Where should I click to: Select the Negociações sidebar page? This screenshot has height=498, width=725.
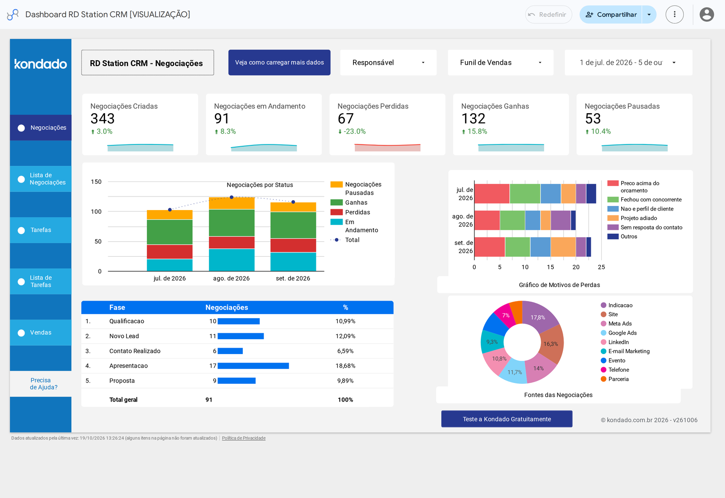(x=41, y=128)
